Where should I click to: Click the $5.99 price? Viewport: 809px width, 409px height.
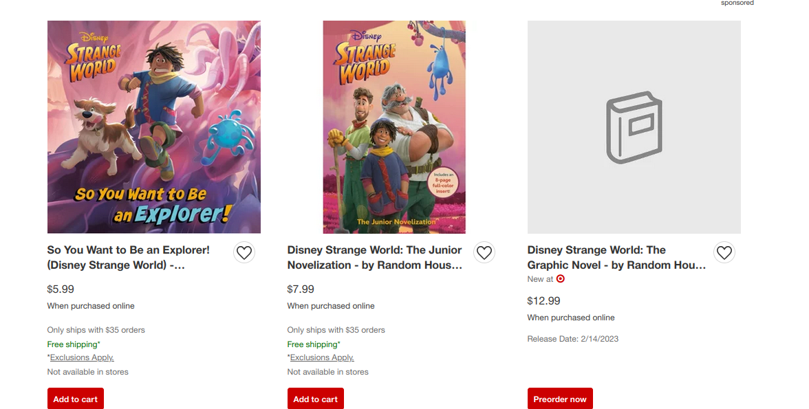coord(61,289)
